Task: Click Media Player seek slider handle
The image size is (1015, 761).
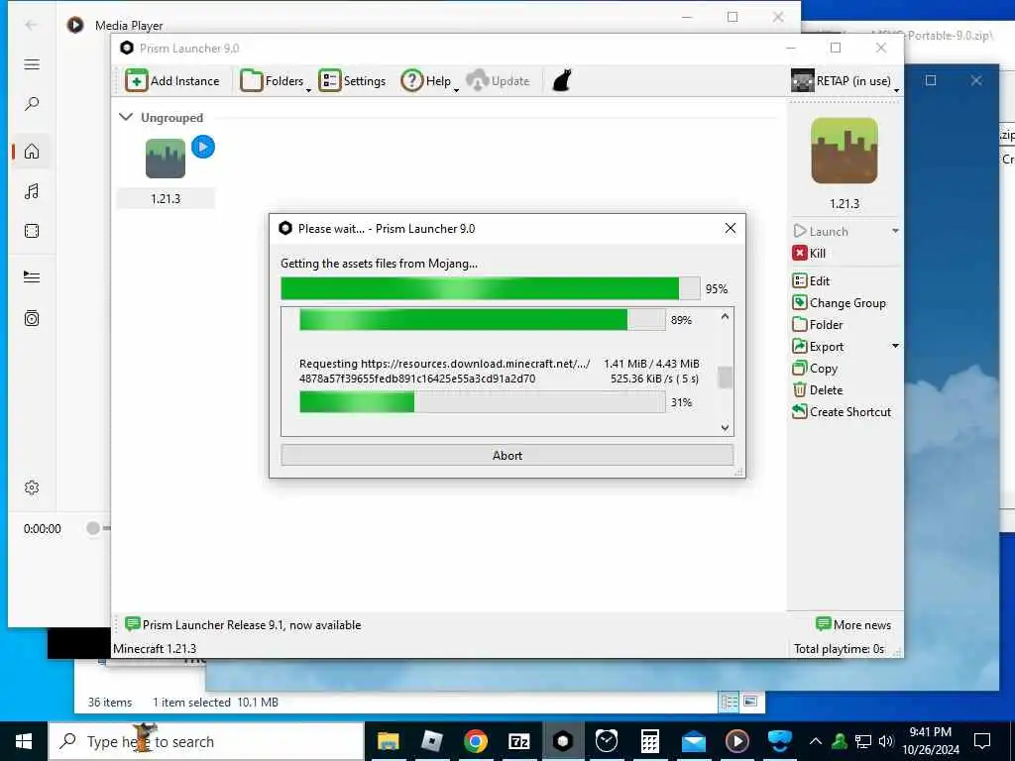Action: [93, 528]
